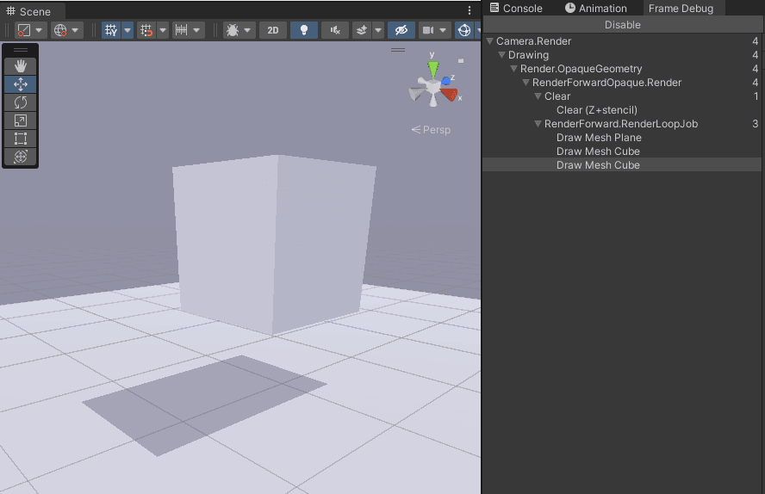Click the Scene tab grid icon
Viewport: 765px width, 494px height.
pyautogui.click(x=10, y=10)
